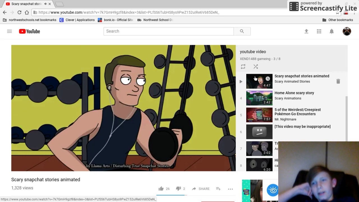Viewport: 359px width, 202px height.
Task: Toggle playlist shuffle
Action: click(x=256, y=66)
